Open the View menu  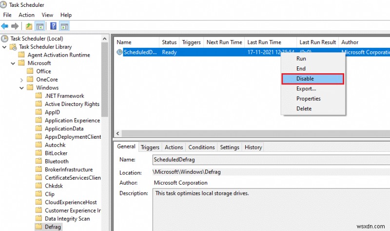[x=47, y=15]
